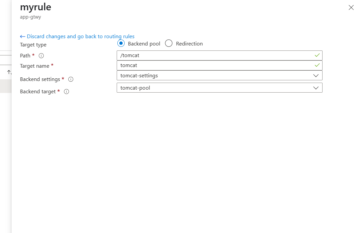Viewport: 359px width, 233px height.
Task: Open the tomcat-pool dropdown
Action: tap(215, 88)
